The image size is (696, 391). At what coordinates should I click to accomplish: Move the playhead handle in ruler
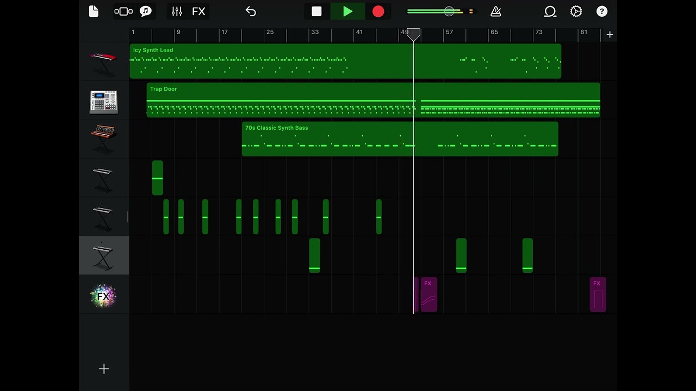(x=414, y=35)
